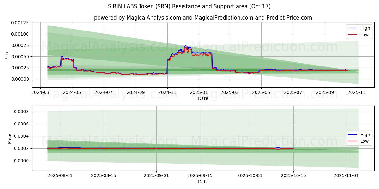Click the price peak near December 2024

point(186,46)
